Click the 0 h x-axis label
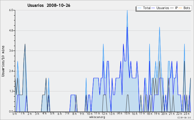Image resolution: width=194 pixels, height=120 pixels. (15, 114)
